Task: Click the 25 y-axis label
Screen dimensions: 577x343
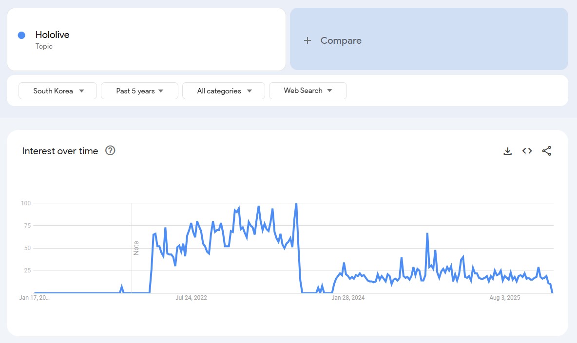Action: point(27,271)
